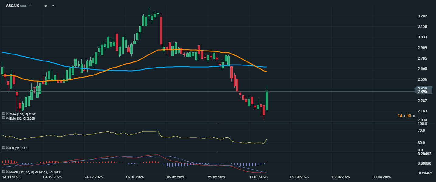
Task: Remove the MACD indicator with its X
Action: point(7,172)
